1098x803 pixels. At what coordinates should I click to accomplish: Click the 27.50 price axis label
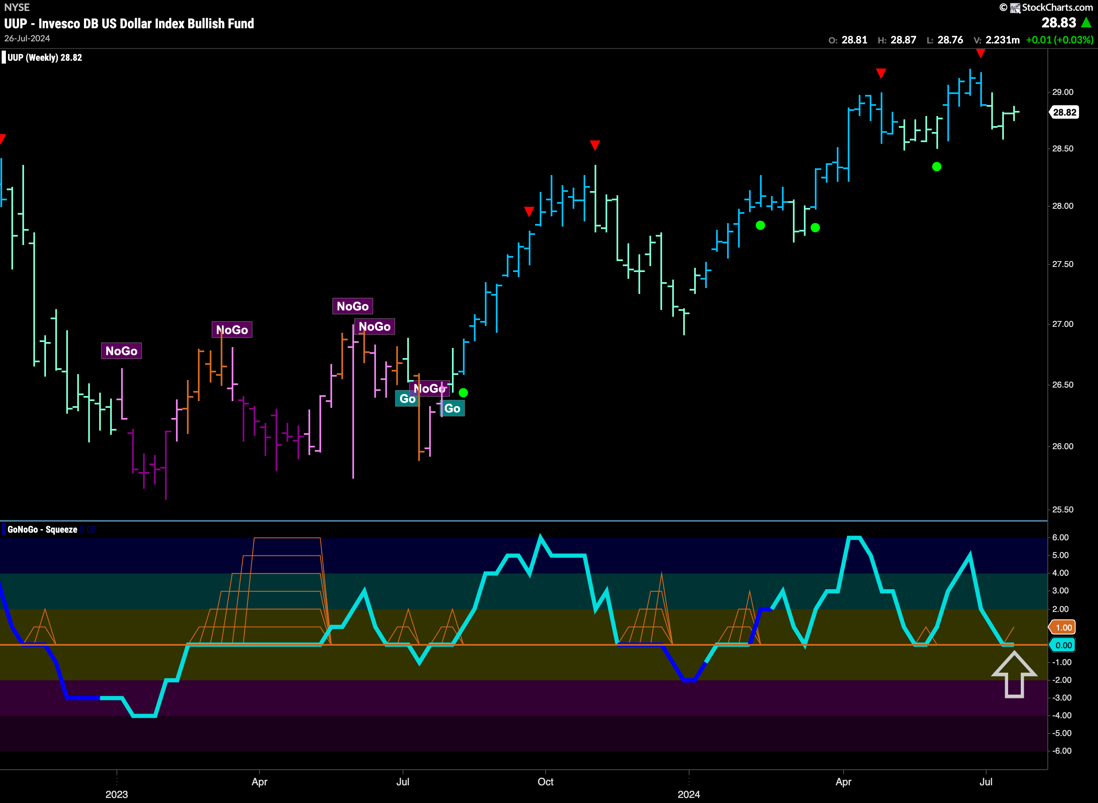tap(1063, 264)
